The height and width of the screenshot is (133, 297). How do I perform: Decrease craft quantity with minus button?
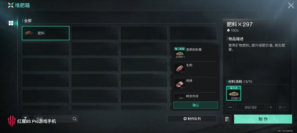click(230, 107)
